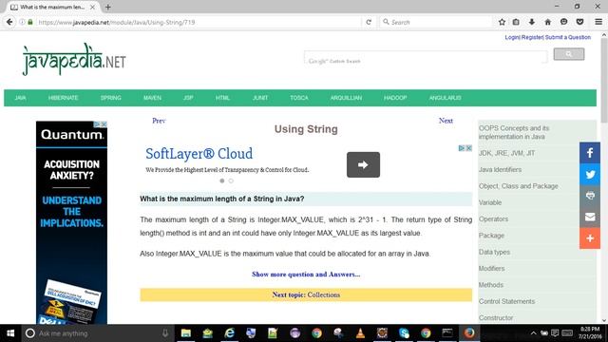
Task: Click Submit a Question link
Action: 568,37
